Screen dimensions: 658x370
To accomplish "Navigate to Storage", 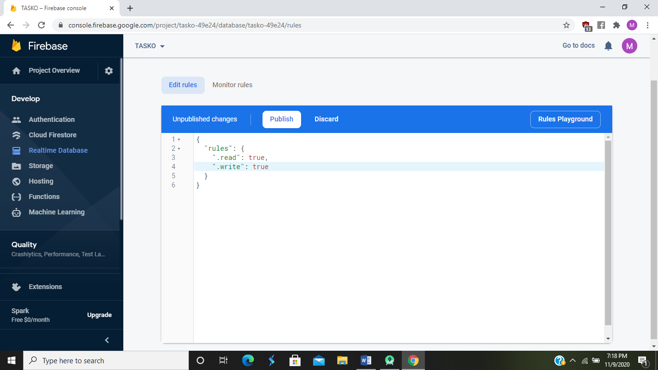I will tap(39, 166).
